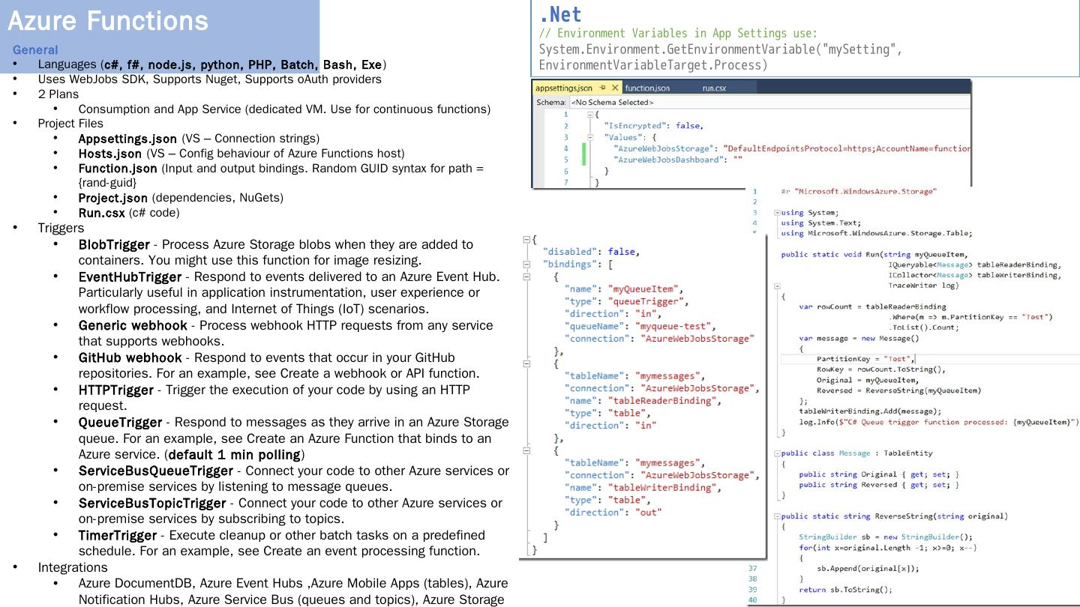
Task: Click the "TimerTrigger" bullet term
Action: point(118,535)
